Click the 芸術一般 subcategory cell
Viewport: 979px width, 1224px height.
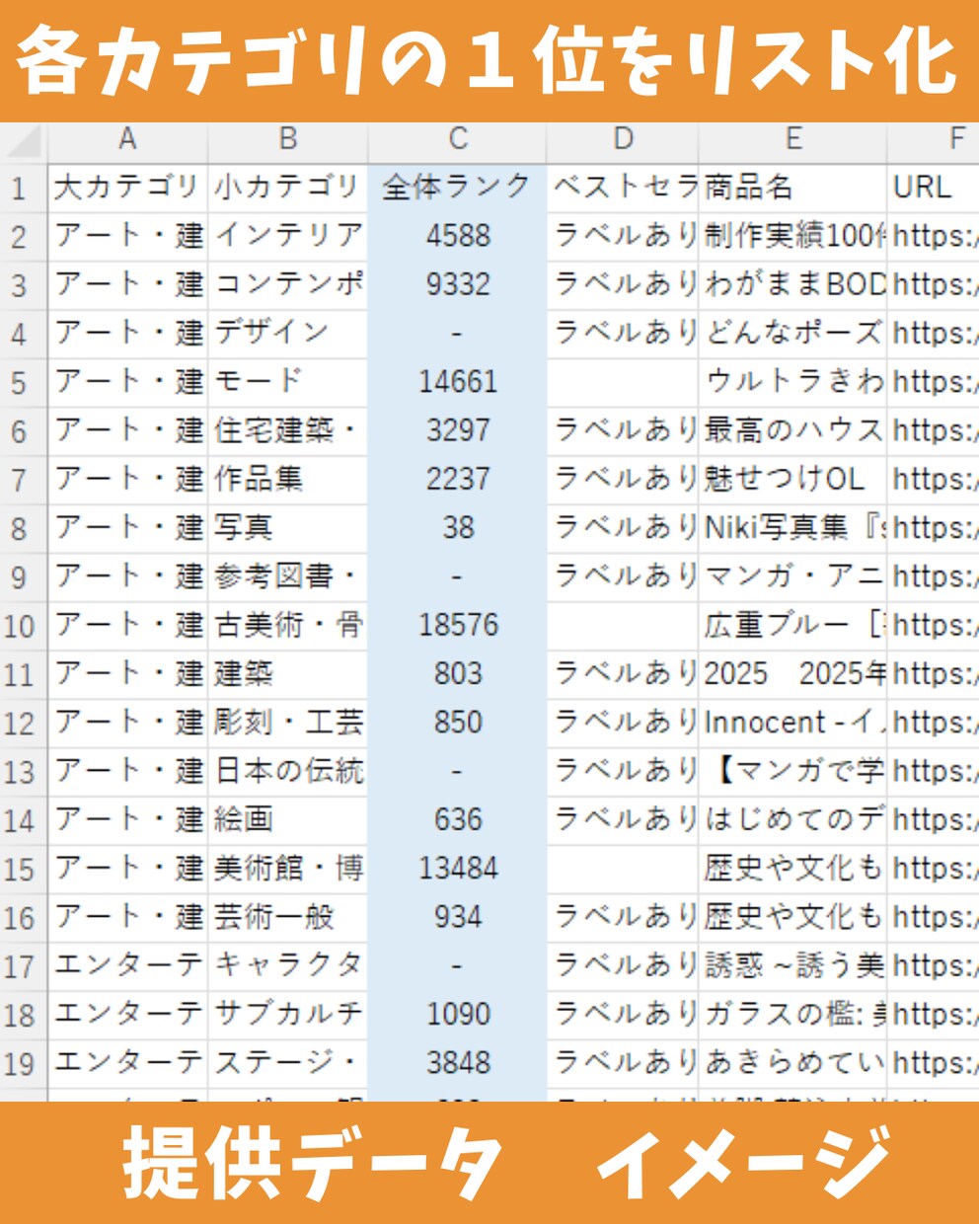[x=287, y=918]
